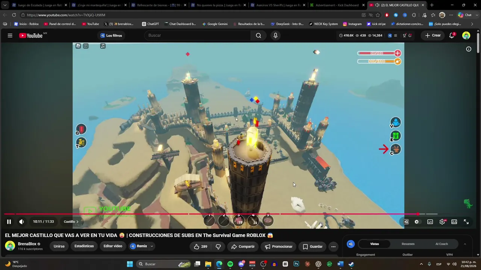Screen dimensions: 481x270
Task: Open the Los filtros vidIQ button
Action: [111, 35]
